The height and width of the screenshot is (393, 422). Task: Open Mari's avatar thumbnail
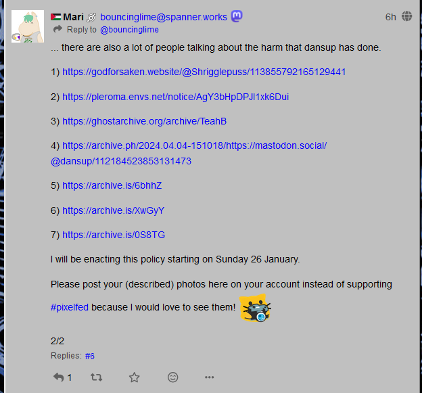28,26
